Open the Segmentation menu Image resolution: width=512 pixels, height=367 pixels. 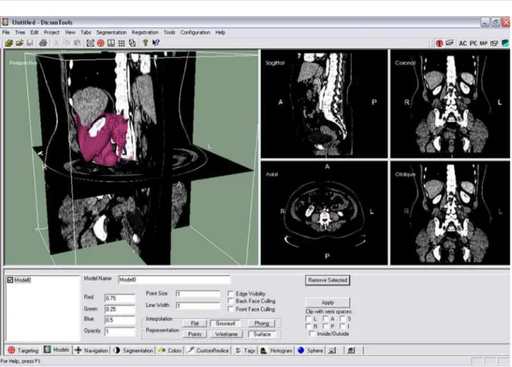(112, 32)
